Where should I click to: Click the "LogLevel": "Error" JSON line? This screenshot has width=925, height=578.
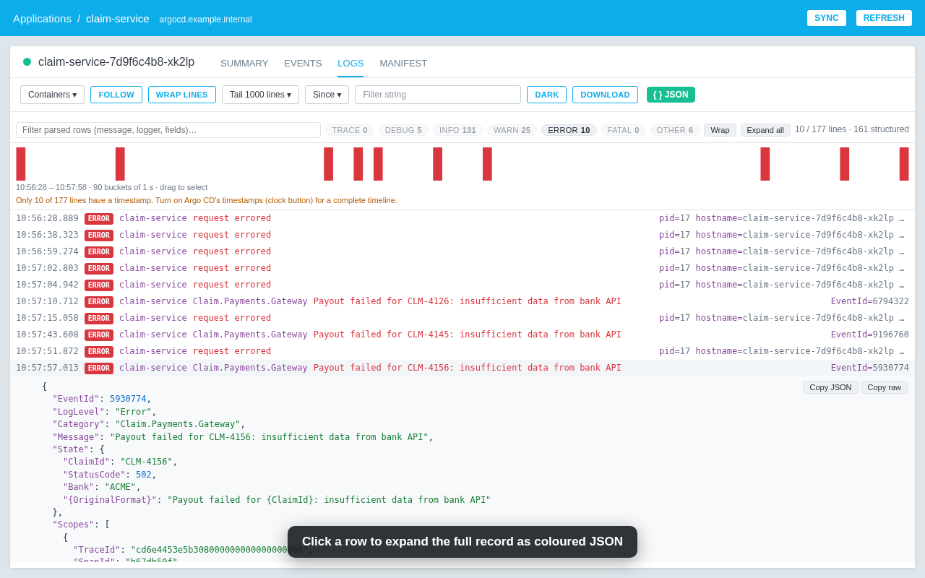[x=104, y=412]
